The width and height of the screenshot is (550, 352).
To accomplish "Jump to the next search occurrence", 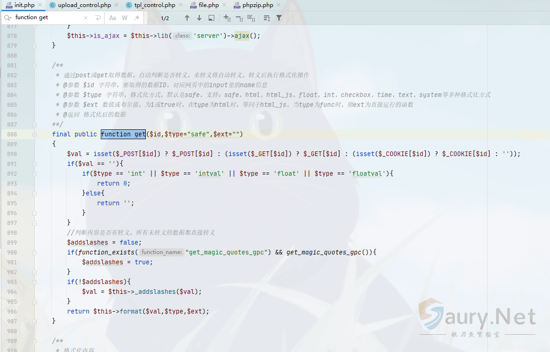I will 199,18.
